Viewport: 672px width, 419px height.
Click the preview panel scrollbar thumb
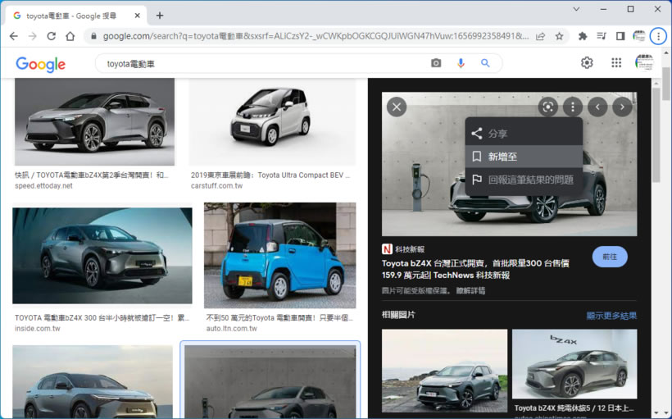coord(656,135)
